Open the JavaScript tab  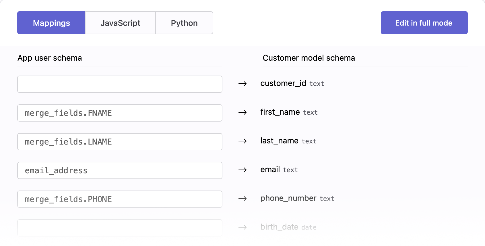point(120,23)
